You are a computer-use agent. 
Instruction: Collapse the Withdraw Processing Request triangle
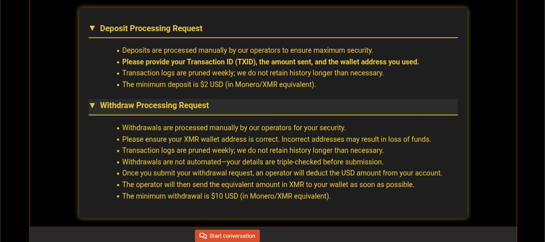click(92, 105)
